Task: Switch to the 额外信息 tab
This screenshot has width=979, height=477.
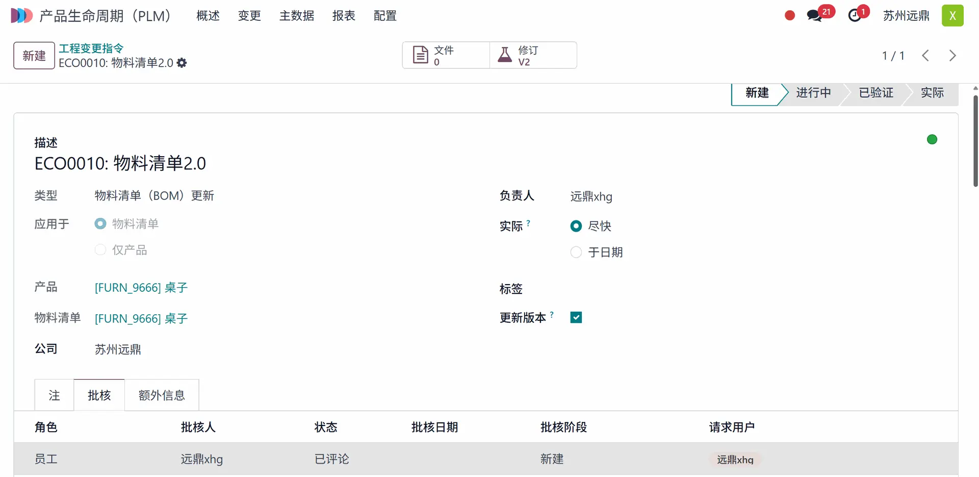Action: click(x=162, y=395)
